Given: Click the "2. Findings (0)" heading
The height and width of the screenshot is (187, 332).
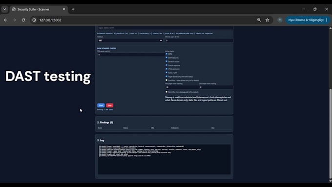Looking at the screenshot, I should [x=105, y=123].
